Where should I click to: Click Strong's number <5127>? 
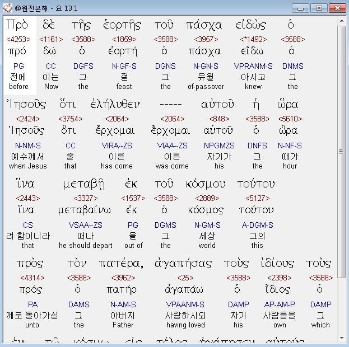point(258,198)
